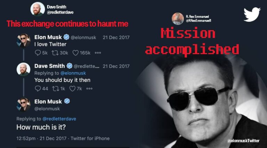Click the 21 Dec 2017 date on the I love Twitter tweet
This screenshot has height=148, width=267.
point(116,37)
